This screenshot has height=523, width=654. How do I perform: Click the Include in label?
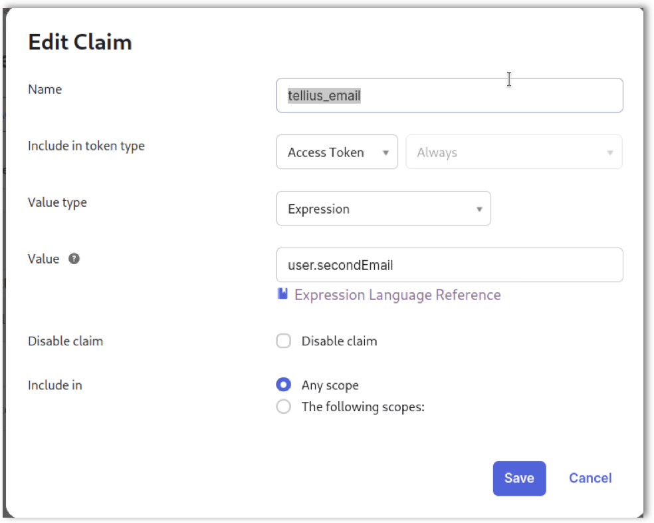pyautogui.click(x=54, y=385)
